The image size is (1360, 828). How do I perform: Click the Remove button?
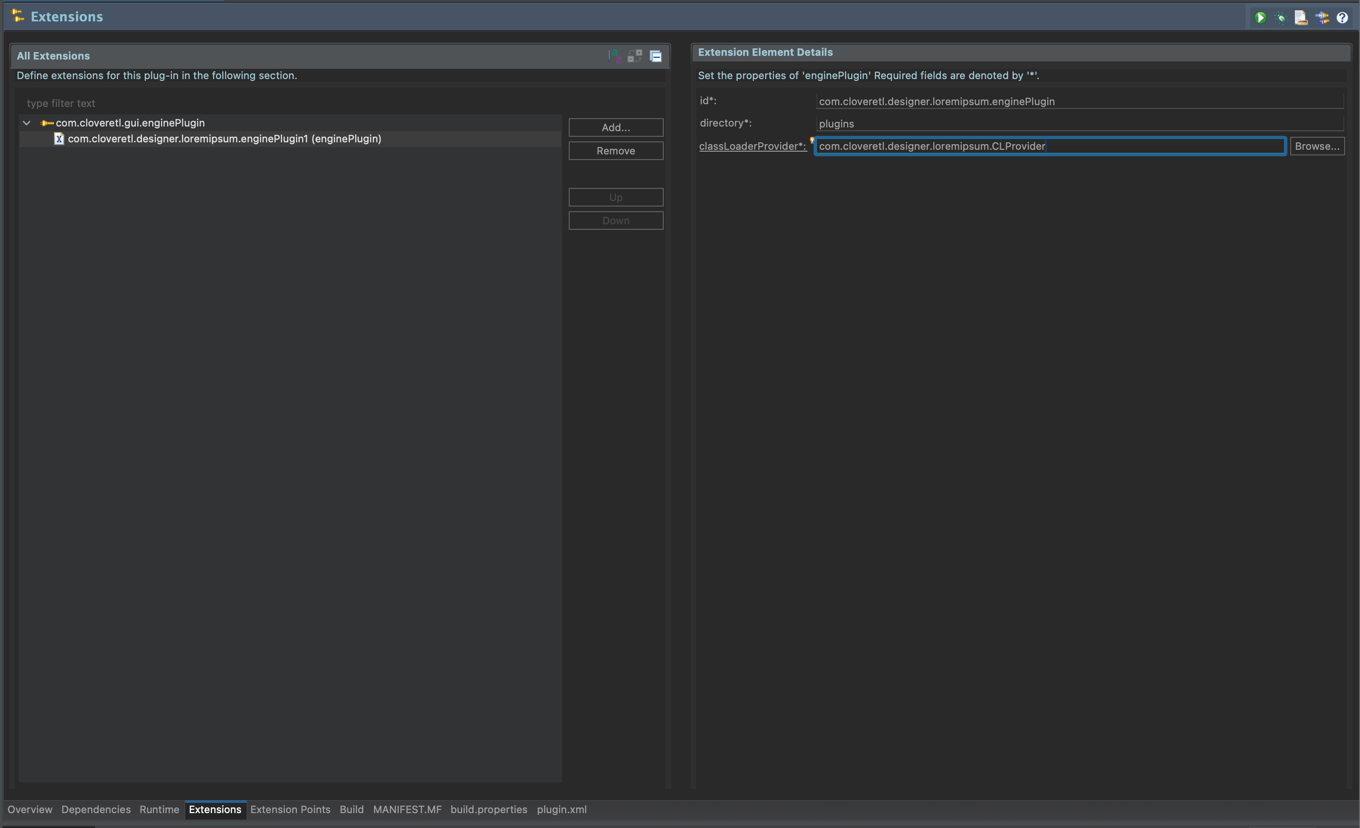click(615, 151)
